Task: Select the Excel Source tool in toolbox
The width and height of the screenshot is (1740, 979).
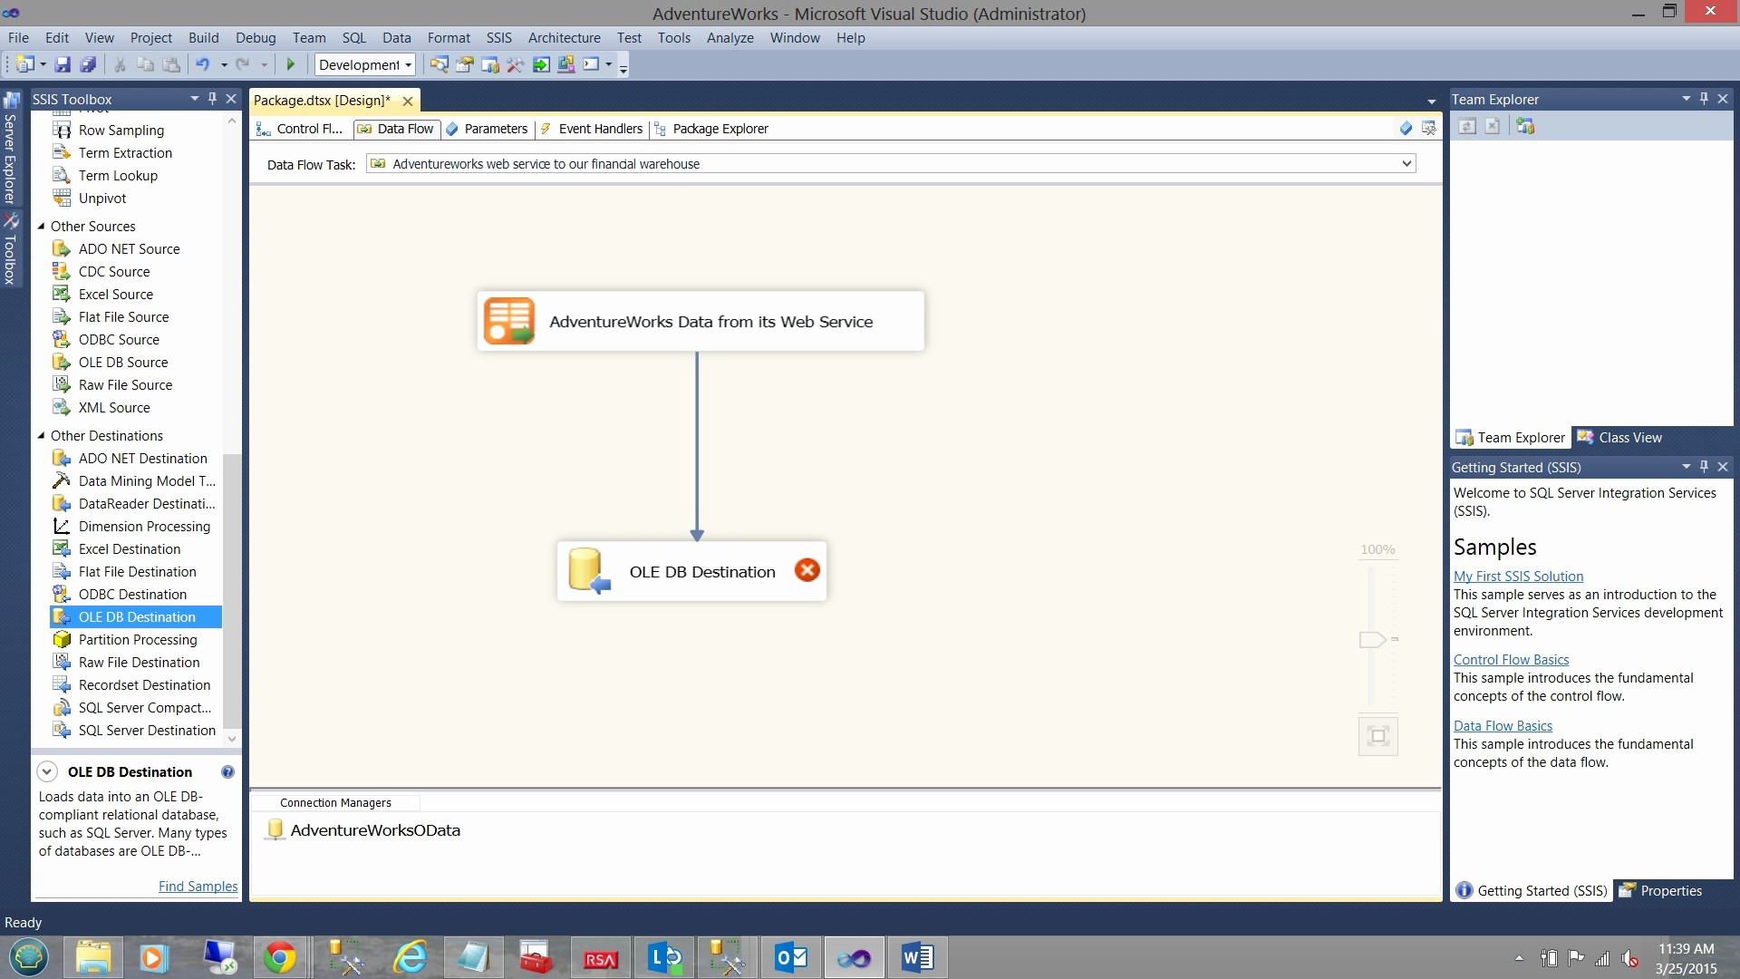Action: 116,294
